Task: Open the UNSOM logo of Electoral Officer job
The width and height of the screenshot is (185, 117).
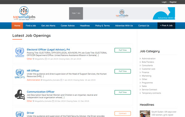Action: click(20, 52)
